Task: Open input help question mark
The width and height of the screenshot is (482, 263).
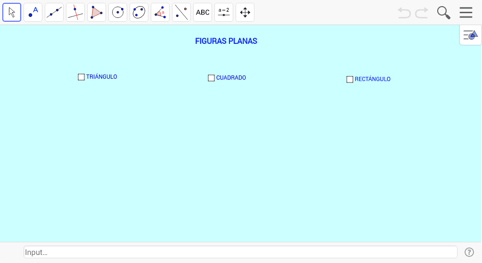Action: tap(469, 252)
